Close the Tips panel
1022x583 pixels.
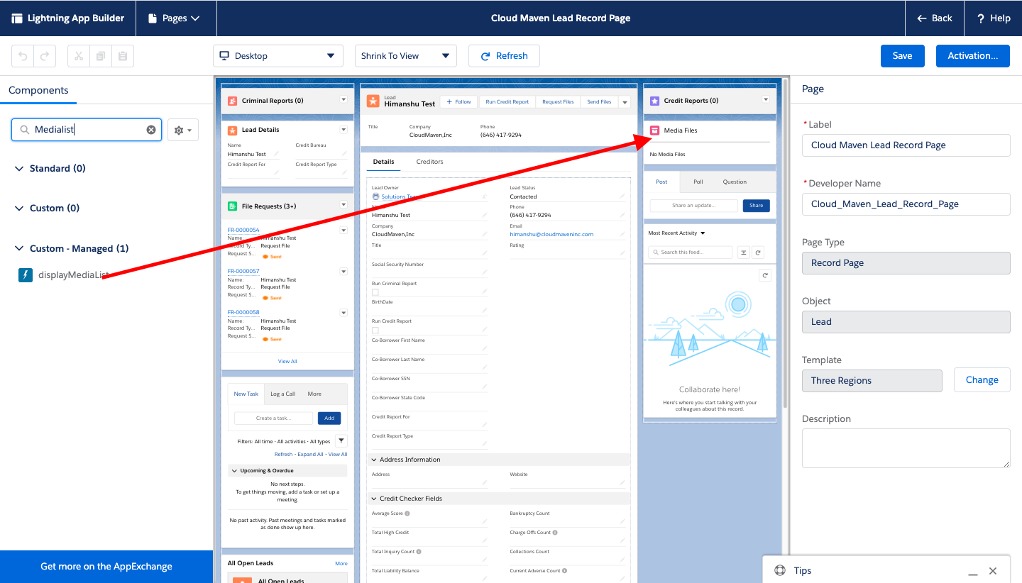(993, 571)
